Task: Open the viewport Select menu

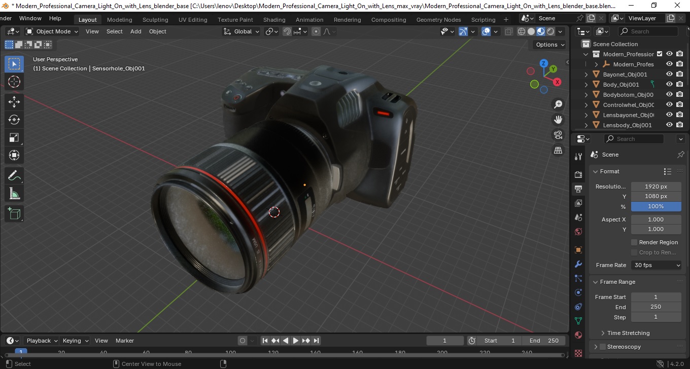Action: pos(114,31)
